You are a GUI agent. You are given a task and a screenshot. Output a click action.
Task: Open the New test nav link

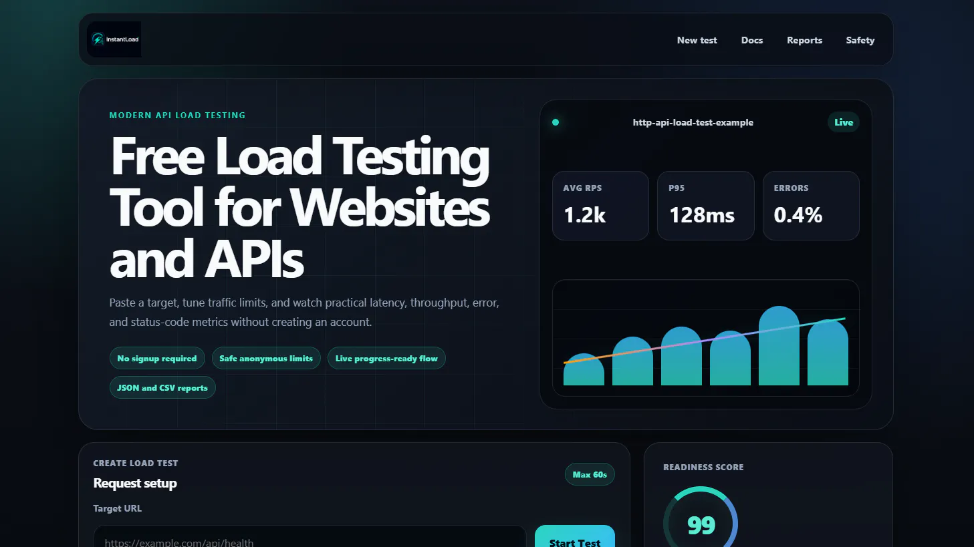click(697, 40)
